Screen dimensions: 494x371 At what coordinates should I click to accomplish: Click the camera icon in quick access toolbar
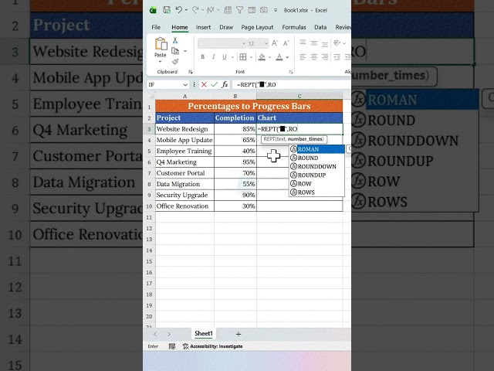[x=264, y=10]
